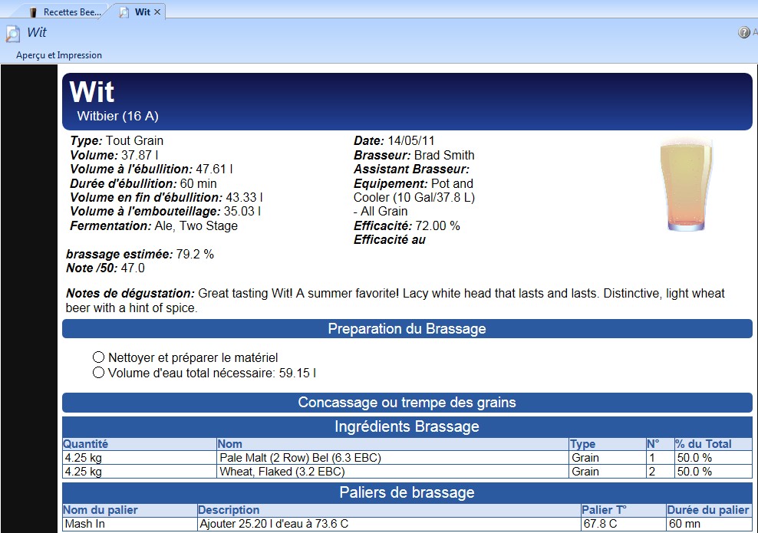Viewport: 758px width, 533px height.
Task: Select the Wheat, Flaked ingredient row
Action: 282,472
